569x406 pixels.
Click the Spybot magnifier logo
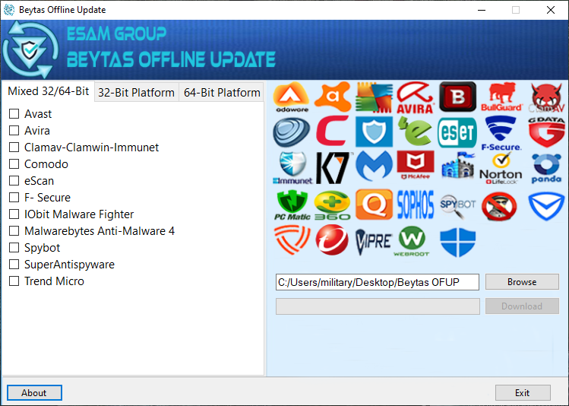tap(457, 206)
